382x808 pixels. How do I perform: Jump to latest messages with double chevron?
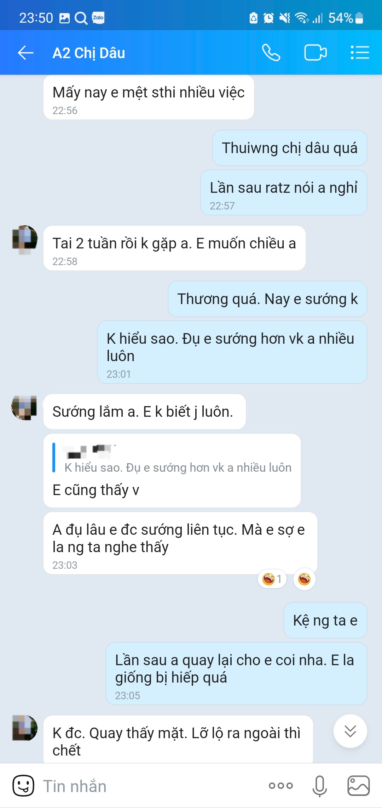pyautogui.click(x=350, y=731)
